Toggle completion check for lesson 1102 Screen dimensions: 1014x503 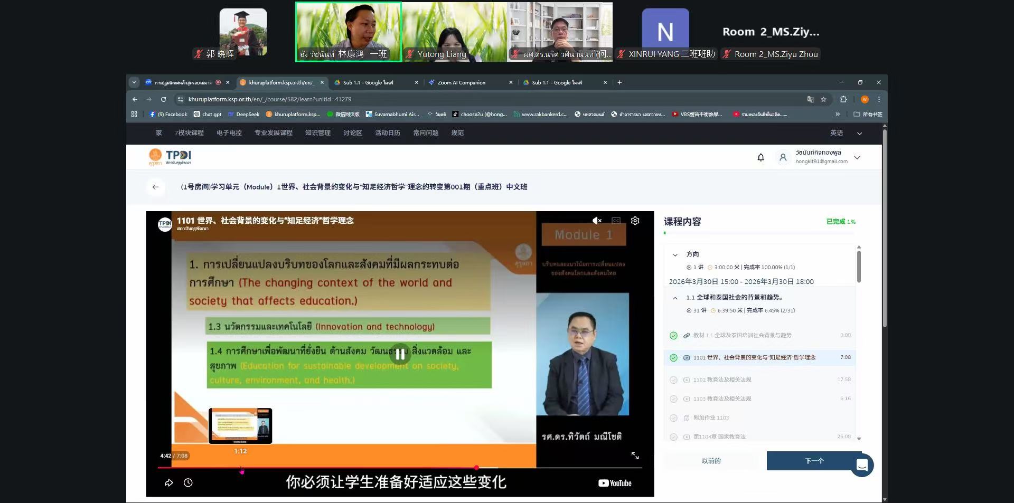(x=674, y=379)
